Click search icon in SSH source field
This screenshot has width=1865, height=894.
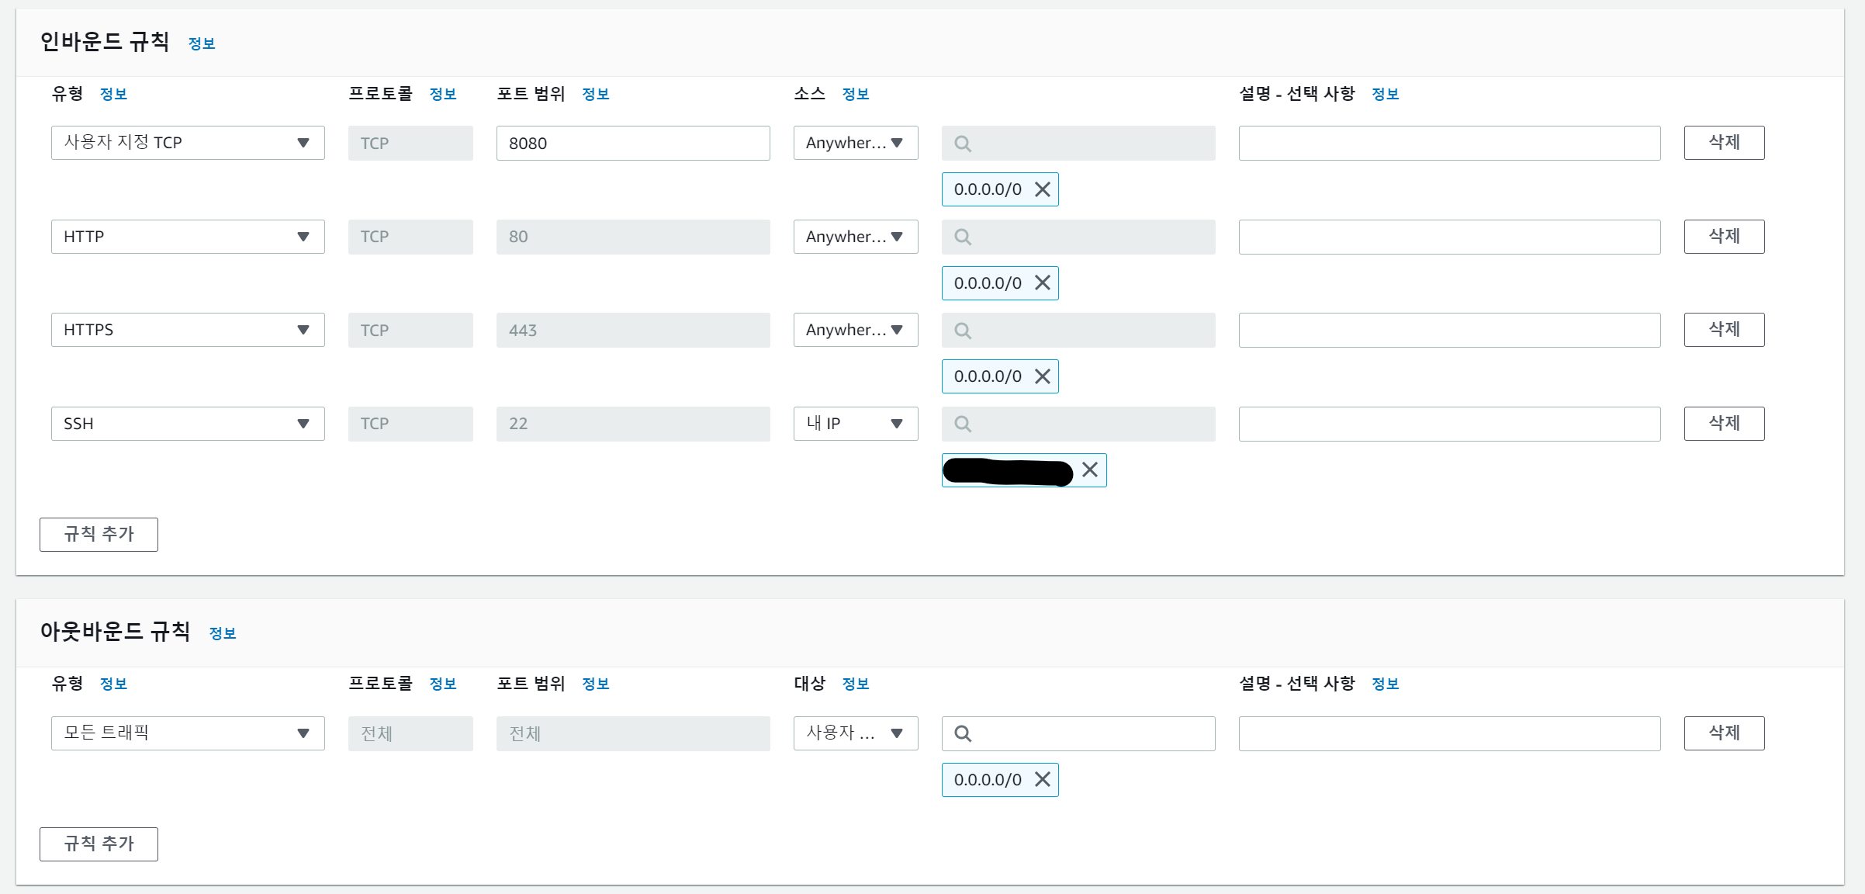[963, 424]
